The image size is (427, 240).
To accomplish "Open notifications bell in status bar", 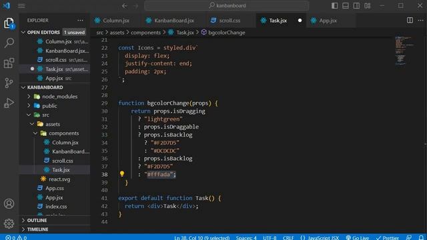I will tap(421, 237).
